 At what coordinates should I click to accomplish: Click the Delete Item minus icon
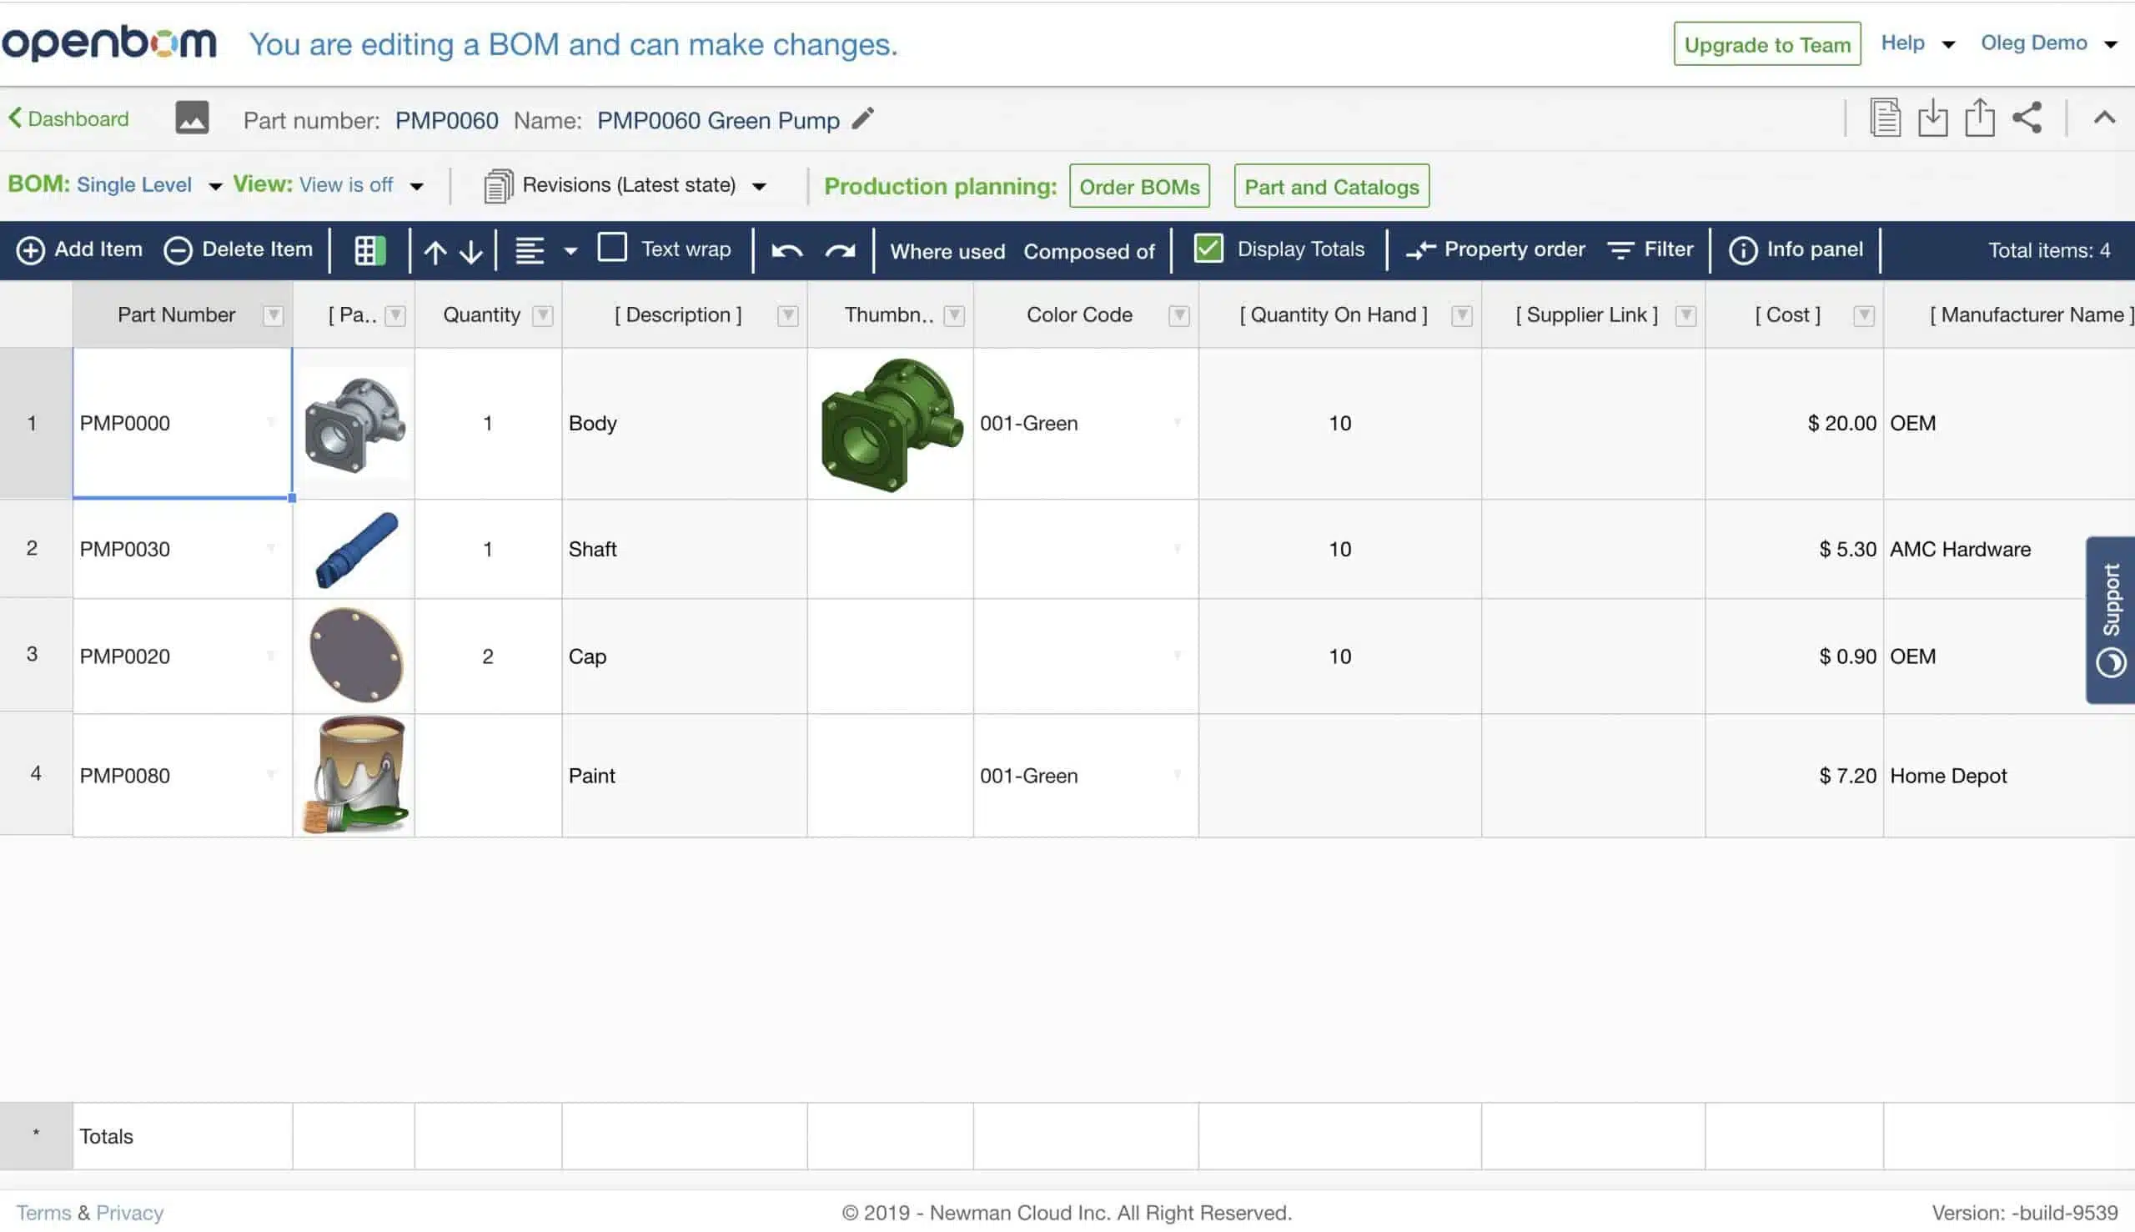point(178,250)
